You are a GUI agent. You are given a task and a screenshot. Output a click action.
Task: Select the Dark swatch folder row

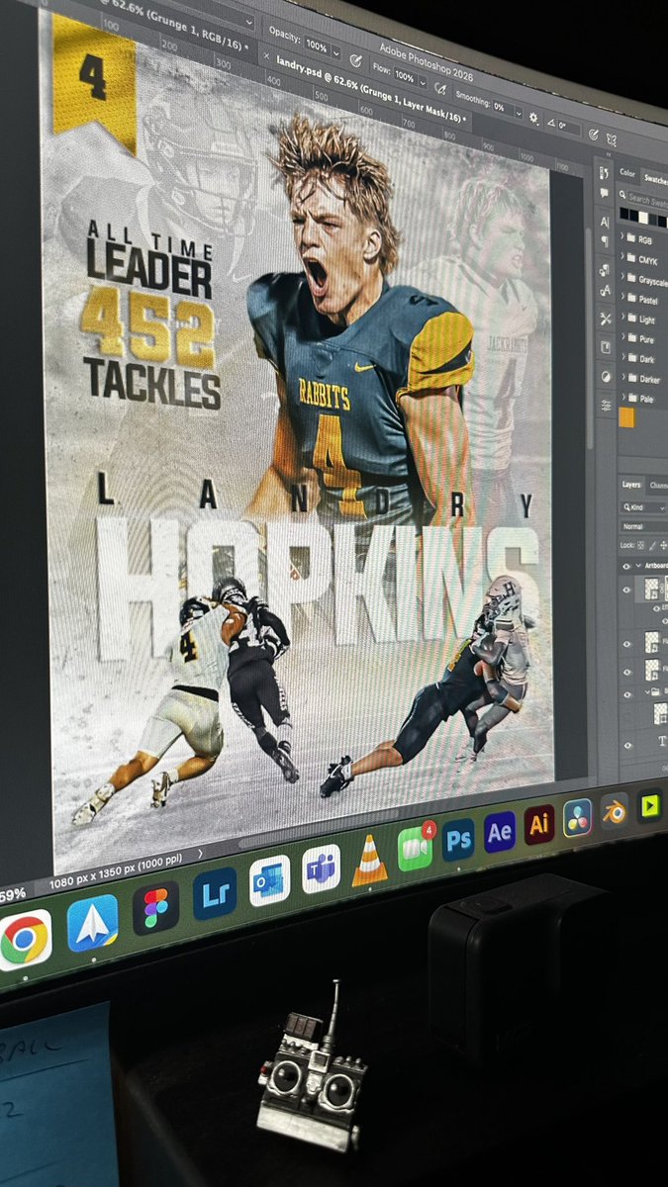[643, 358]
